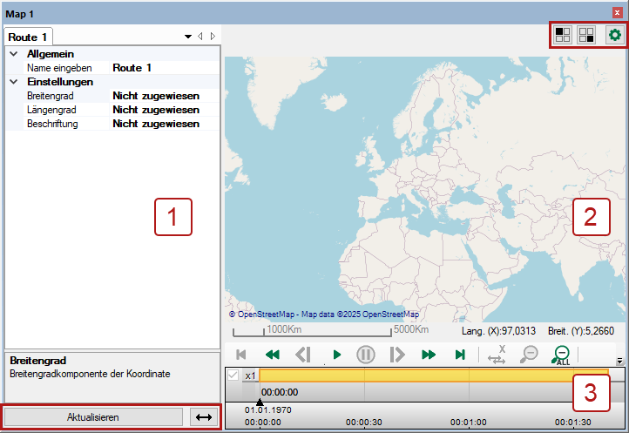Click the yellow timeline range bar
Viewport: 629px width, 433px height.
(434, 375)
